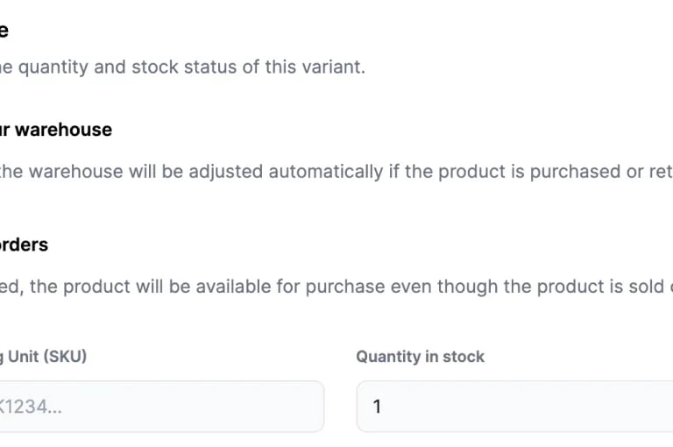Screen dimensions: 673x447
Task: Click the 'Quantity in stock' label
Action: 420,357
